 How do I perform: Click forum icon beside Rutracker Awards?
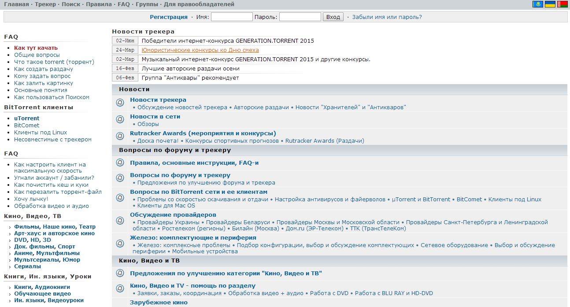pyautogui.click(x=120, y=136)
